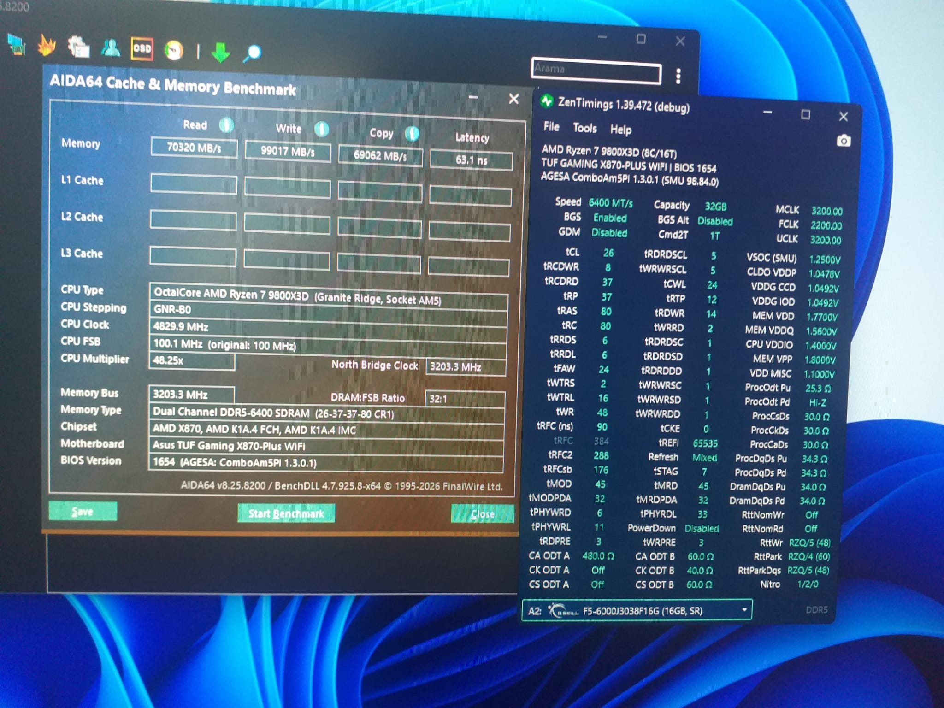The image size is (944, 708).
Task: Click the GDM Disabled value
Action: pos(609,233)
